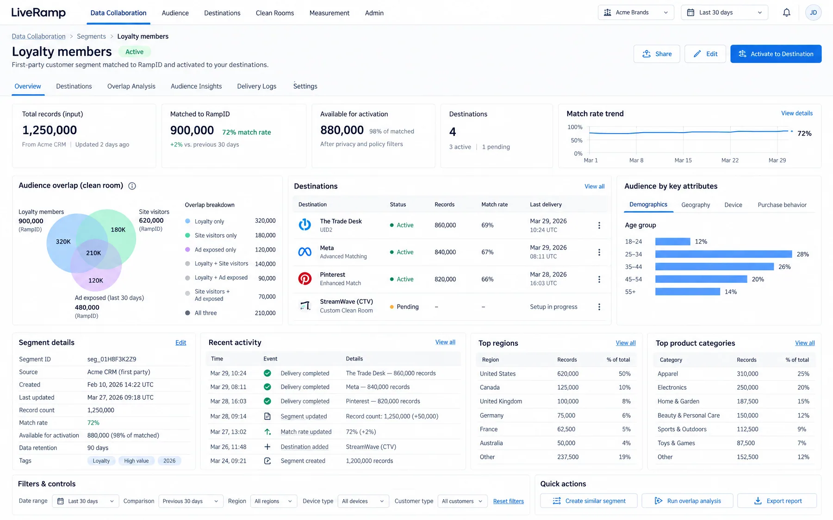
Task: Click the Pinterest logo icon
Action: pos(305,279)
